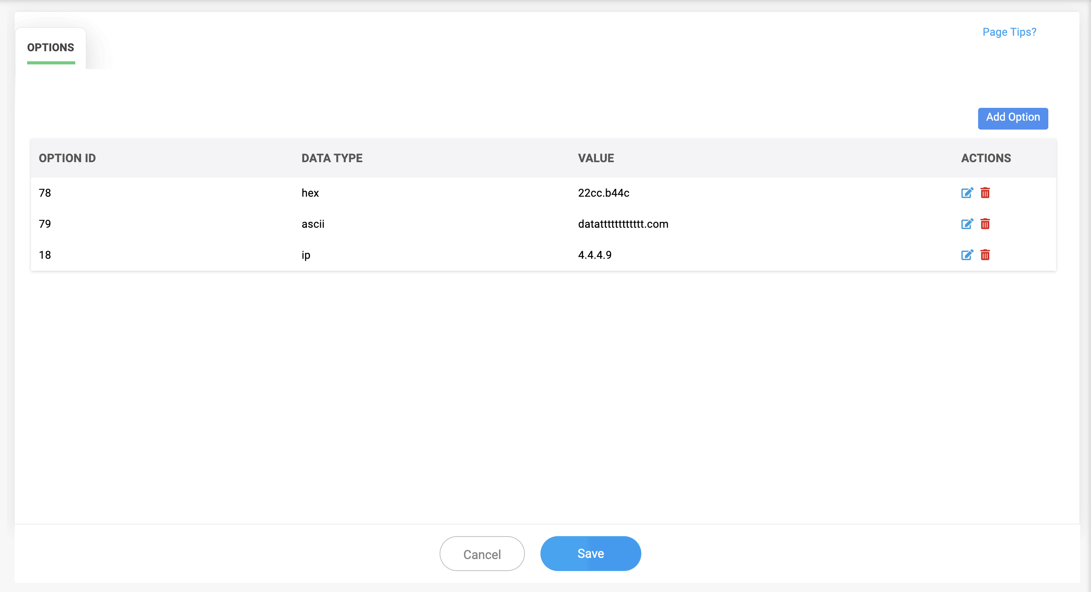Click the VALUE column header
Viewport: 1091px width, 592px height.
(596, 158)
